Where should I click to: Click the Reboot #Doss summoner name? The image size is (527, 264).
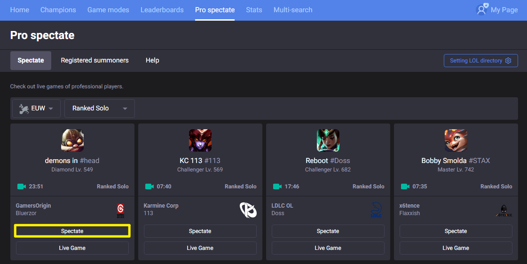[328, 161]
